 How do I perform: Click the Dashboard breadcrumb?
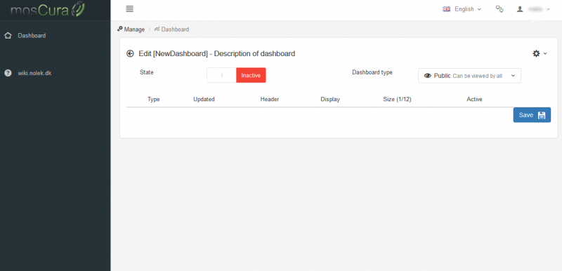pyautogui.click(x=171, y=29)
